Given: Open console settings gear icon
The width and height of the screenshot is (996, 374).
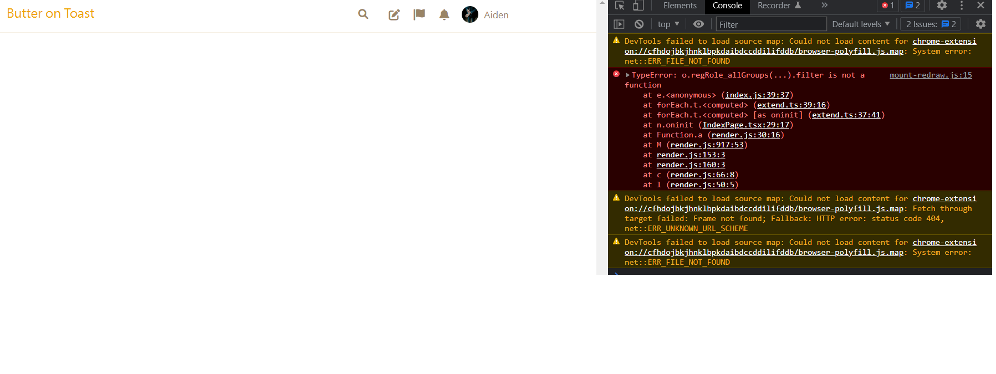Looking at the screenshot, I should 980,24.
